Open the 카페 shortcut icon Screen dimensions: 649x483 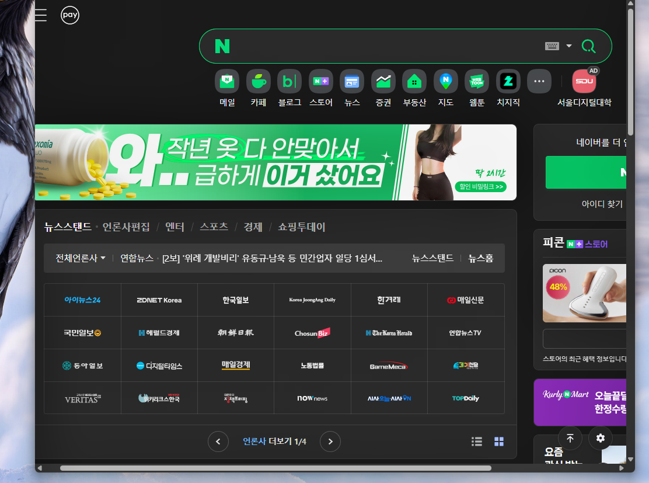259,81
